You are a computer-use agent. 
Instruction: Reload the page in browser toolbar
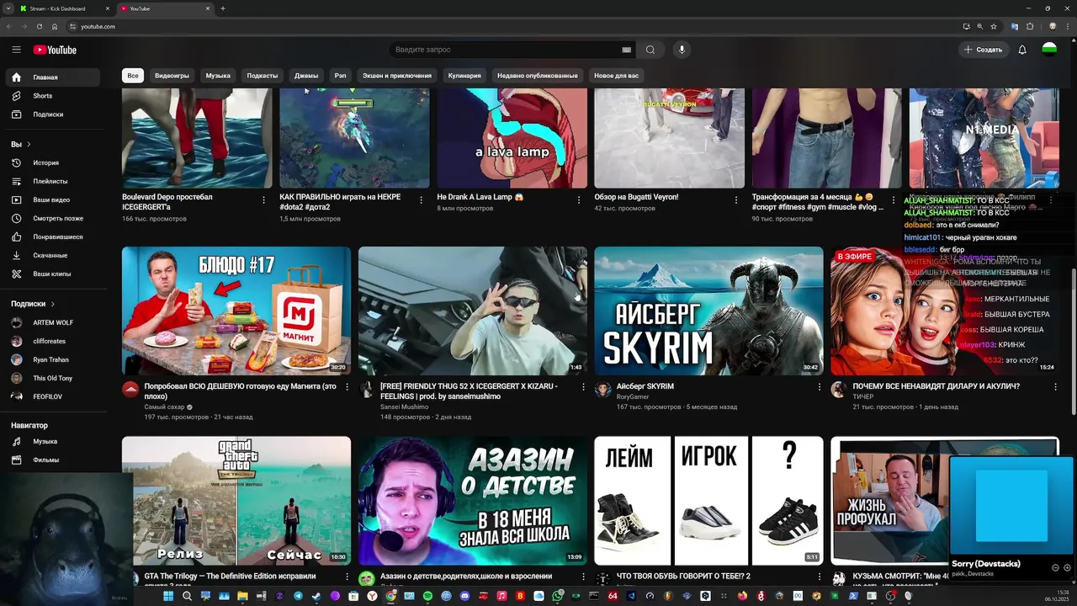point(40,26)
